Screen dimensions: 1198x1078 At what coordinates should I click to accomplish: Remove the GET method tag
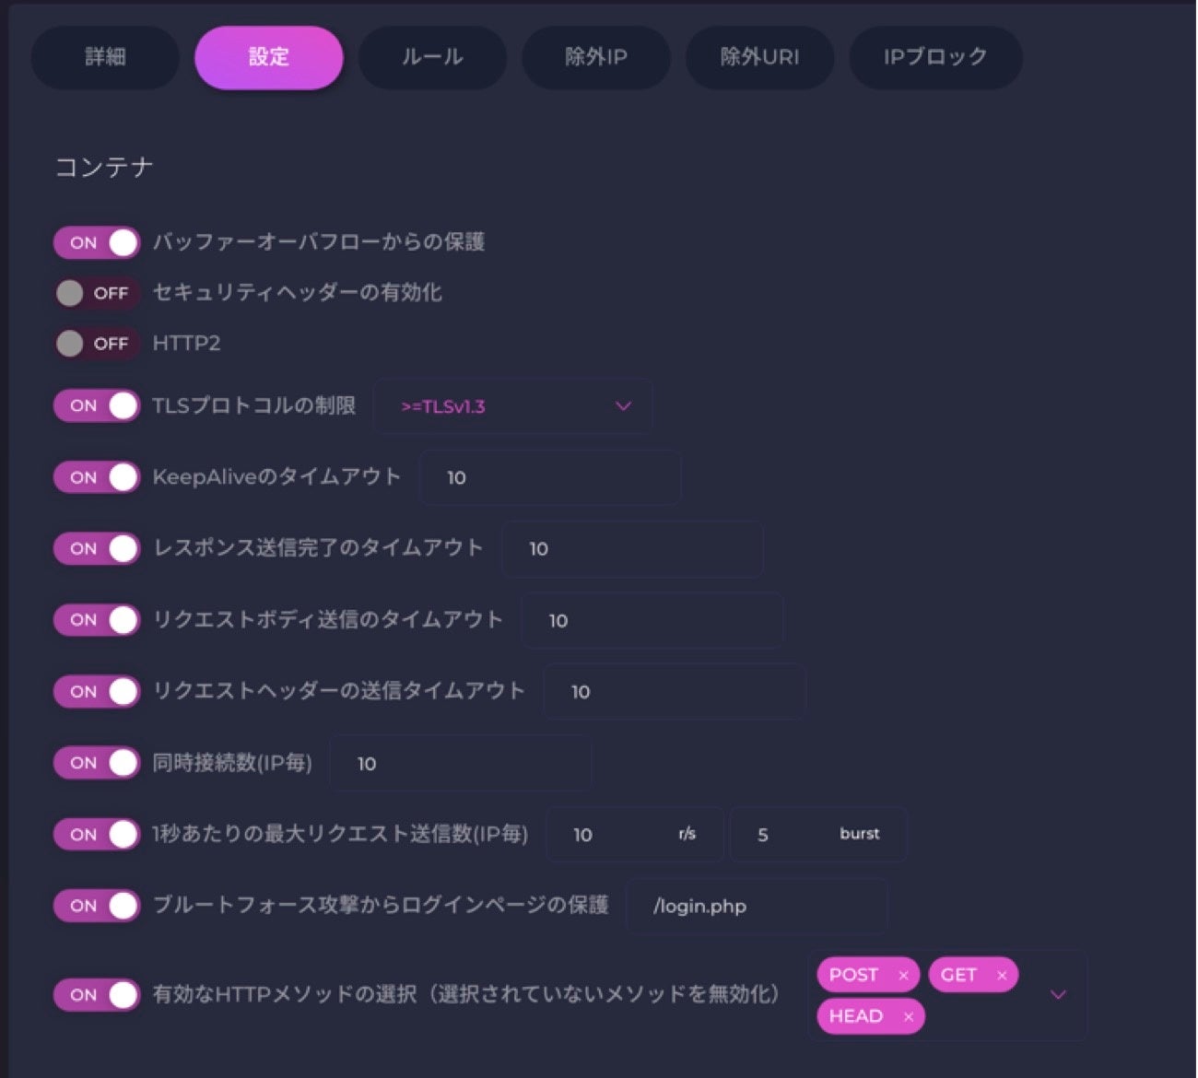(x=1002, y=976)
